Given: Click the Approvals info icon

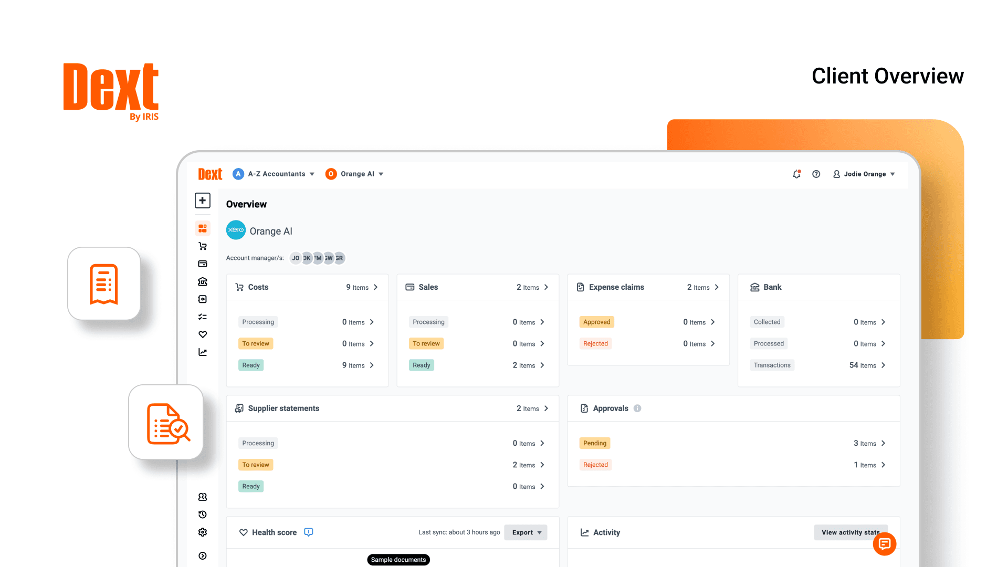Looking at the screenshot, I should coord(637,408).
